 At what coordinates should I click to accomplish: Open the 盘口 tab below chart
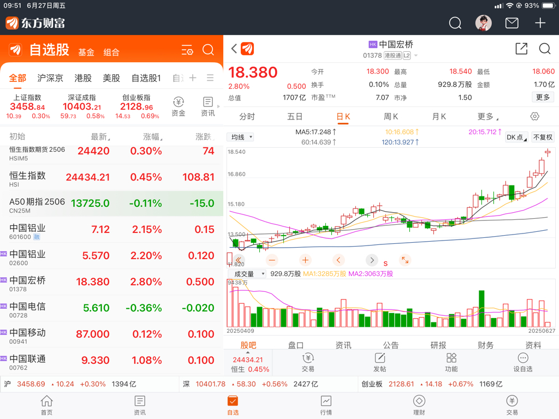click(x=295, y=345)
